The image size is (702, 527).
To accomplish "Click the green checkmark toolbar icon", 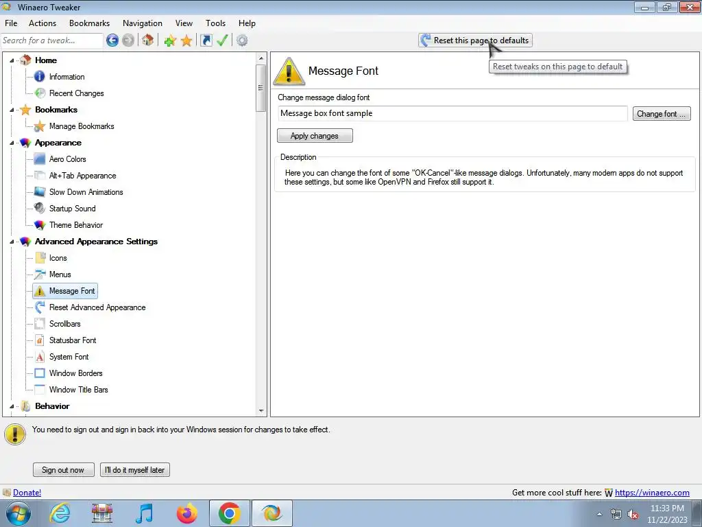I will pos(223,40).
